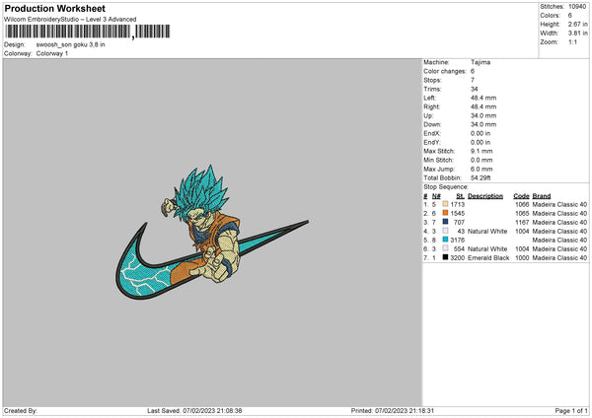592x418 pixels.
Task: Click the dark blue swatch in row 707
Action: 445,222
